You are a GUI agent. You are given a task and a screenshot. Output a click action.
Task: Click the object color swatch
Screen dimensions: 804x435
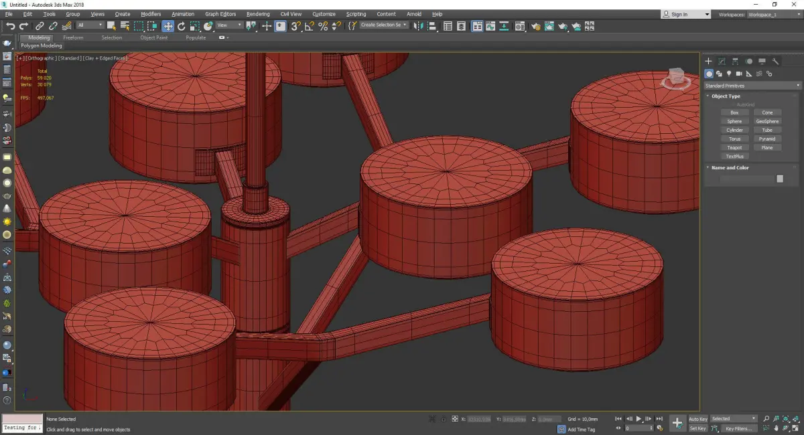tap(779, 179)
